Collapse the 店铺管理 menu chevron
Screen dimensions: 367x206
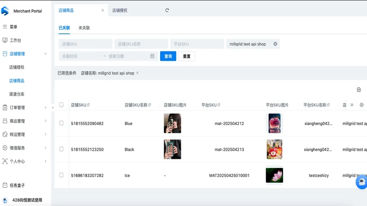(45, 54)
